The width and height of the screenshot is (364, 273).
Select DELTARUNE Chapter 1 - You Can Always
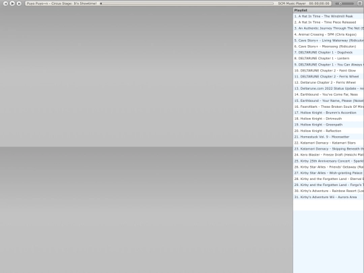point(328,65)
